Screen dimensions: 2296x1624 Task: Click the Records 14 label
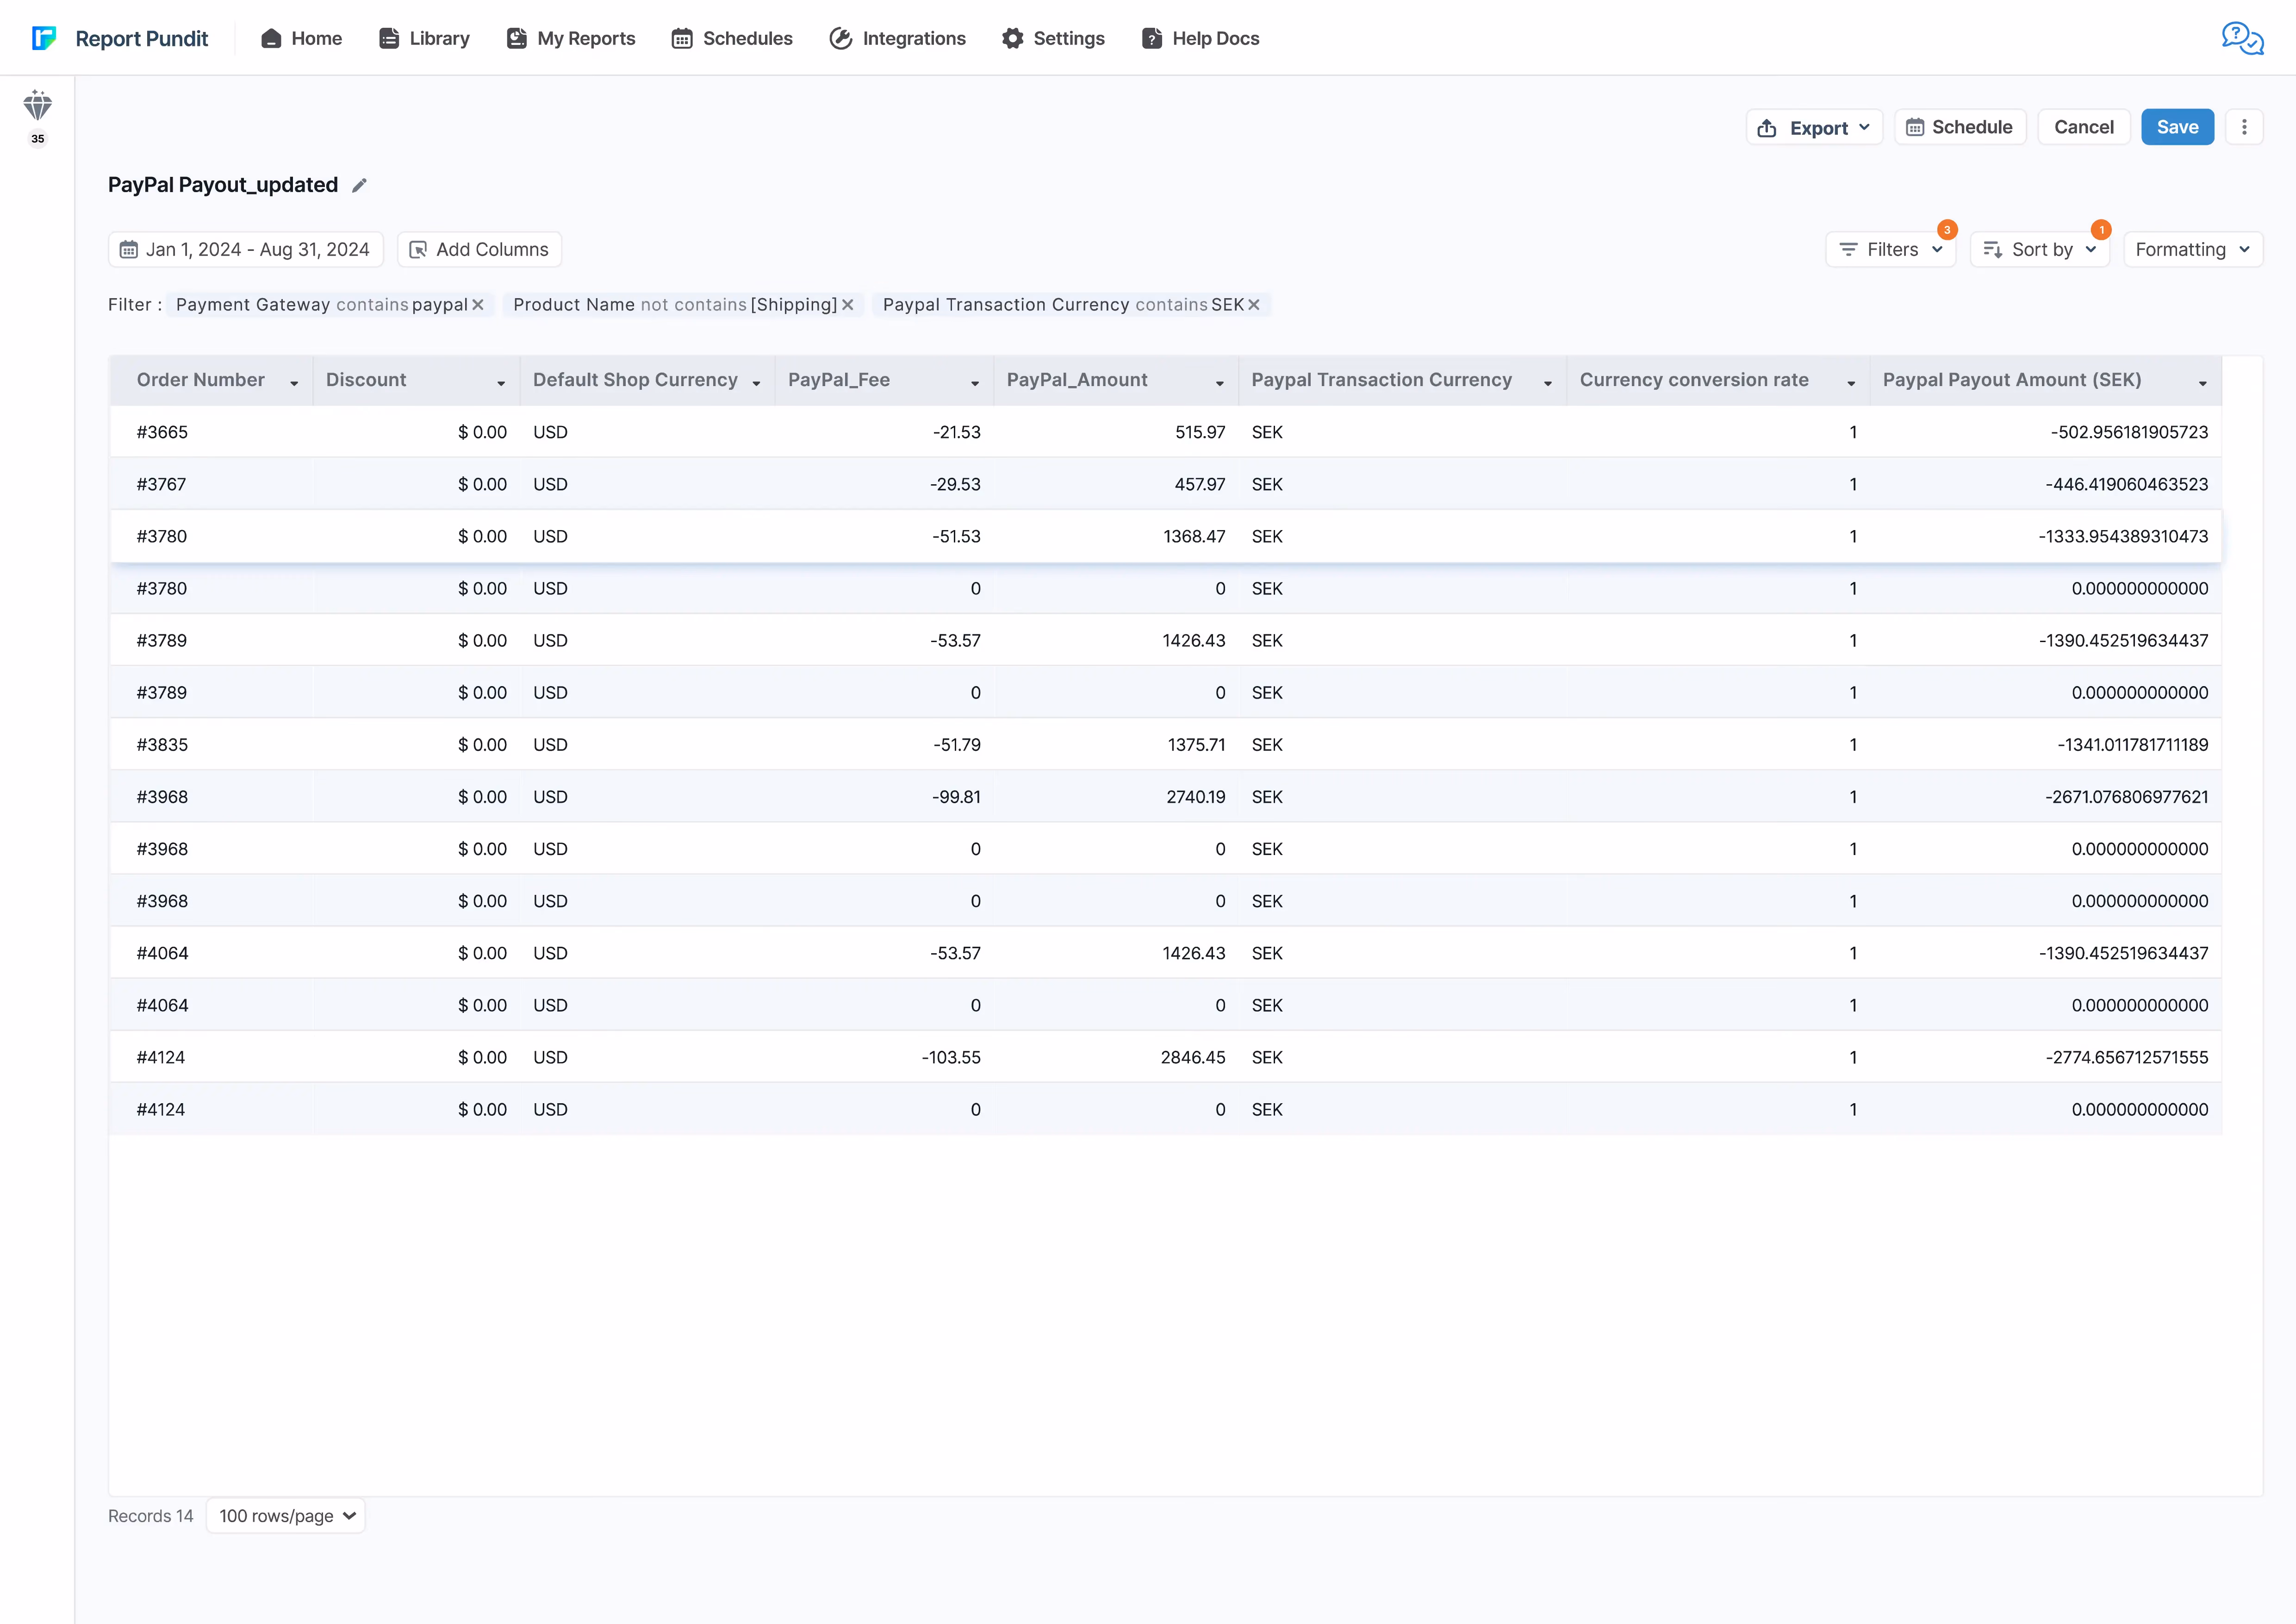[x=151, y=1516]
